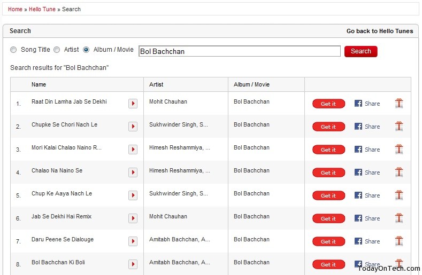Get it for Mori Kalai Chalao Naino
The image size is (422, 275).
pyautogui.click(x=328, y=150)
